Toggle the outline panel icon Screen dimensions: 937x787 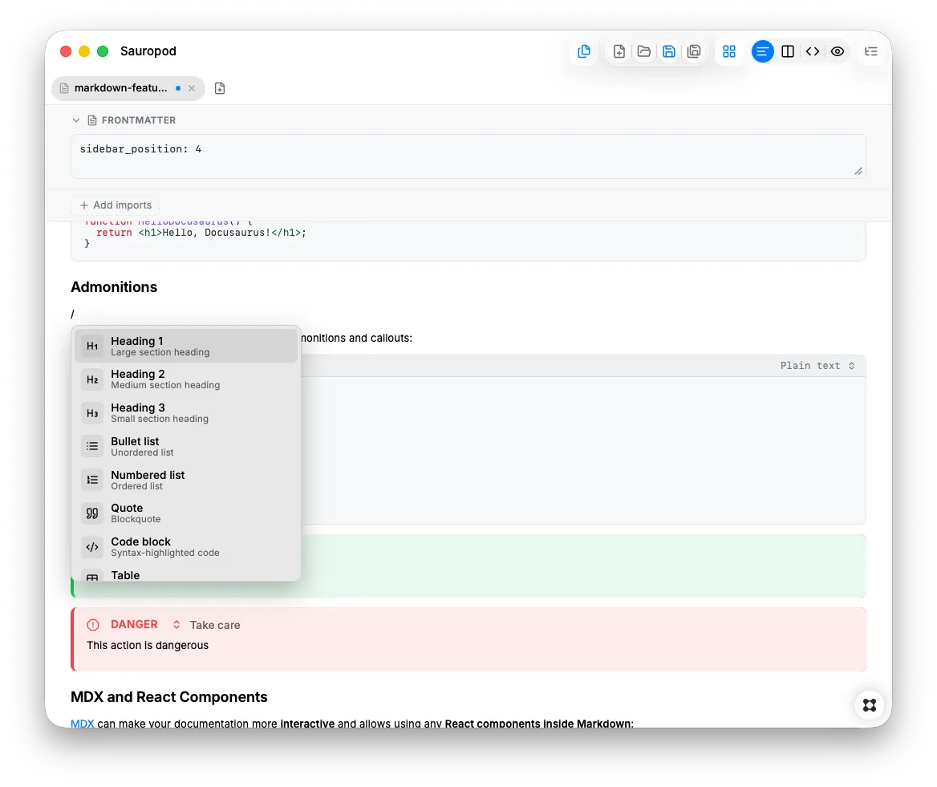(870, 51)
